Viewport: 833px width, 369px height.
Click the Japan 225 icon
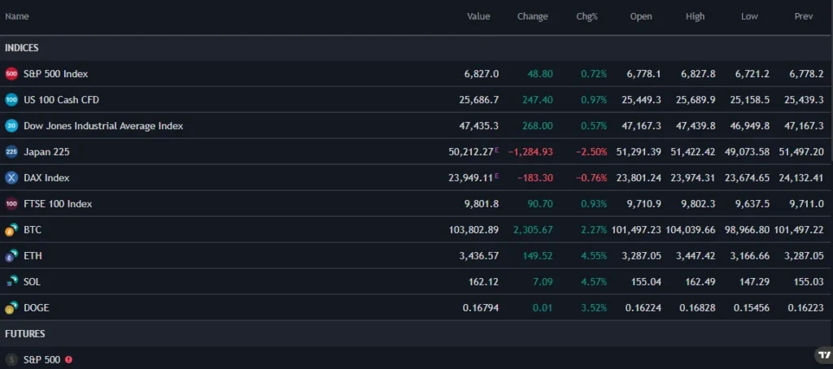11,152
